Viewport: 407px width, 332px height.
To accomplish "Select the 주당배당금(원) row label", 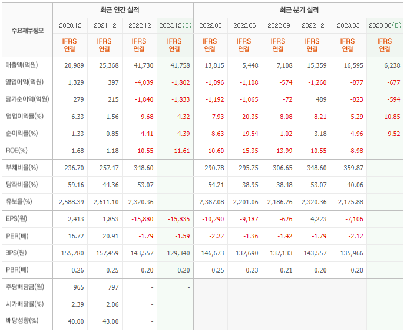I will pos(25,287).
